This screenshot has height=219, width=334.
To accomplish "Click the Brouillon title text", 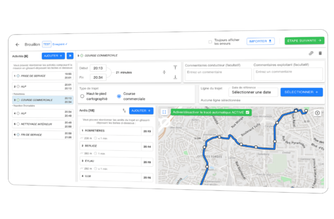I will tap(32, 44).
